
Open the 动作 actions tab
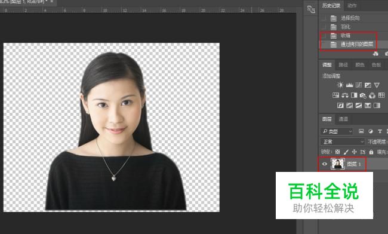tap(352, 5)
